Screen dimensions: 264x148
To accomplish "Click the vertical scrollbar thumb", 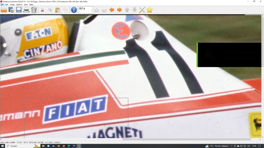I will pos(262,42).
